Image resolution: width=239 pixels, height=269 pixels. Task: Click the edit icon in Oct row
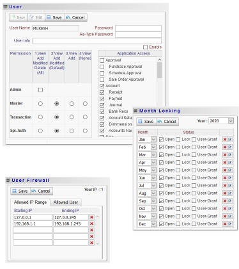click(229, 209)
